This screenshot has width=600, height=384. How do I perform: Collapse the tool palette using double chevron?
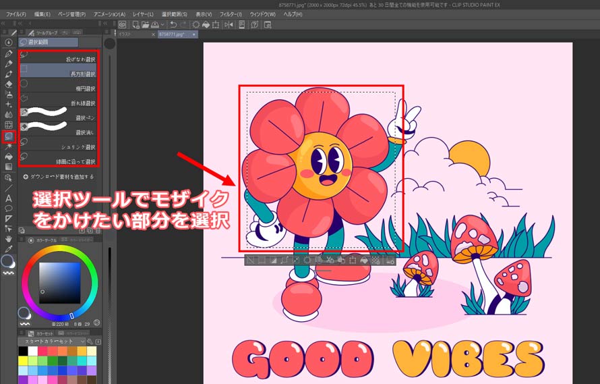coord(4,24)
